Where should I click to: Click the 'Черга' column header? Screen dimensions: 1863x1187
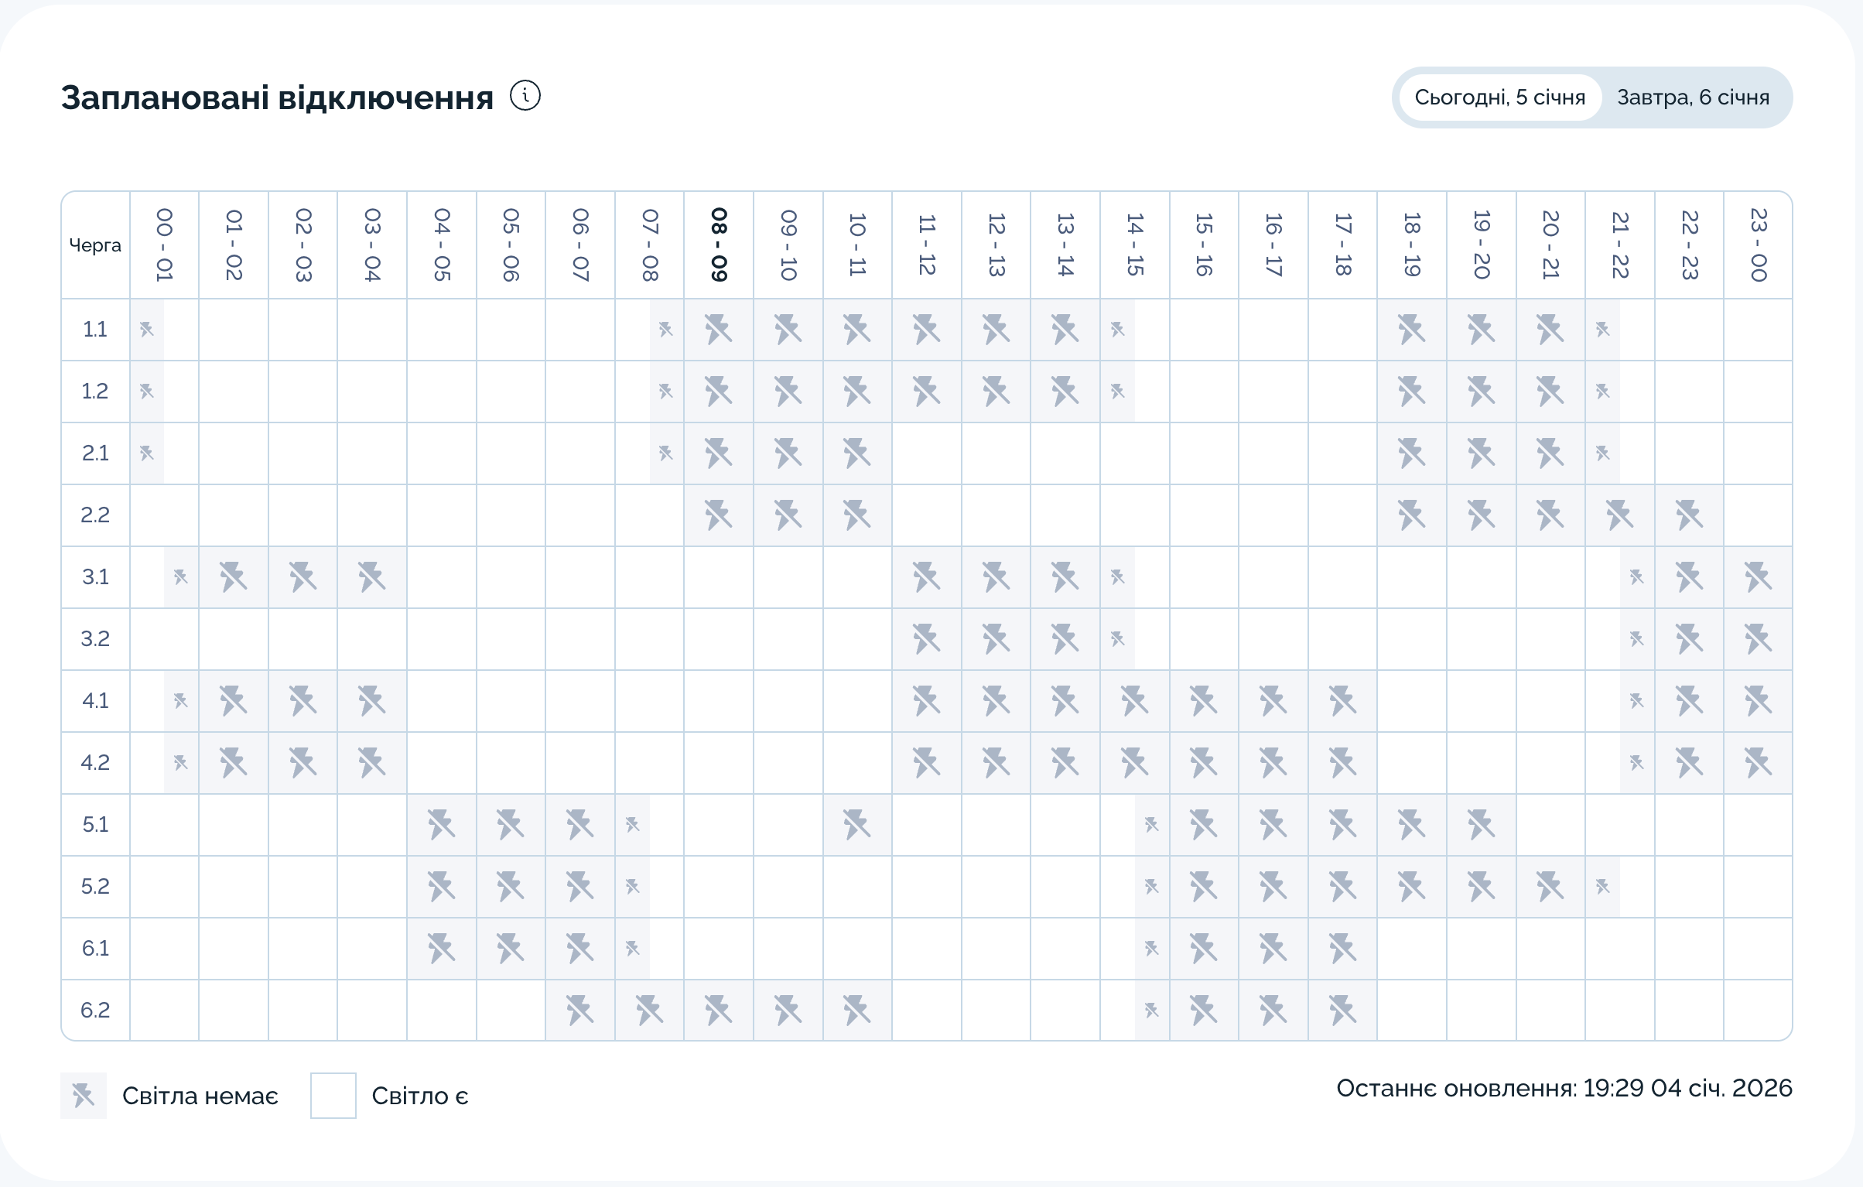95,245
